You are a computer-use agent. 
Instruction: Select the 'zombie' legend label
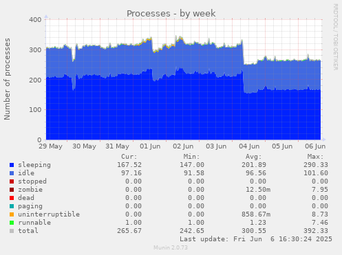tap(30, 190)
